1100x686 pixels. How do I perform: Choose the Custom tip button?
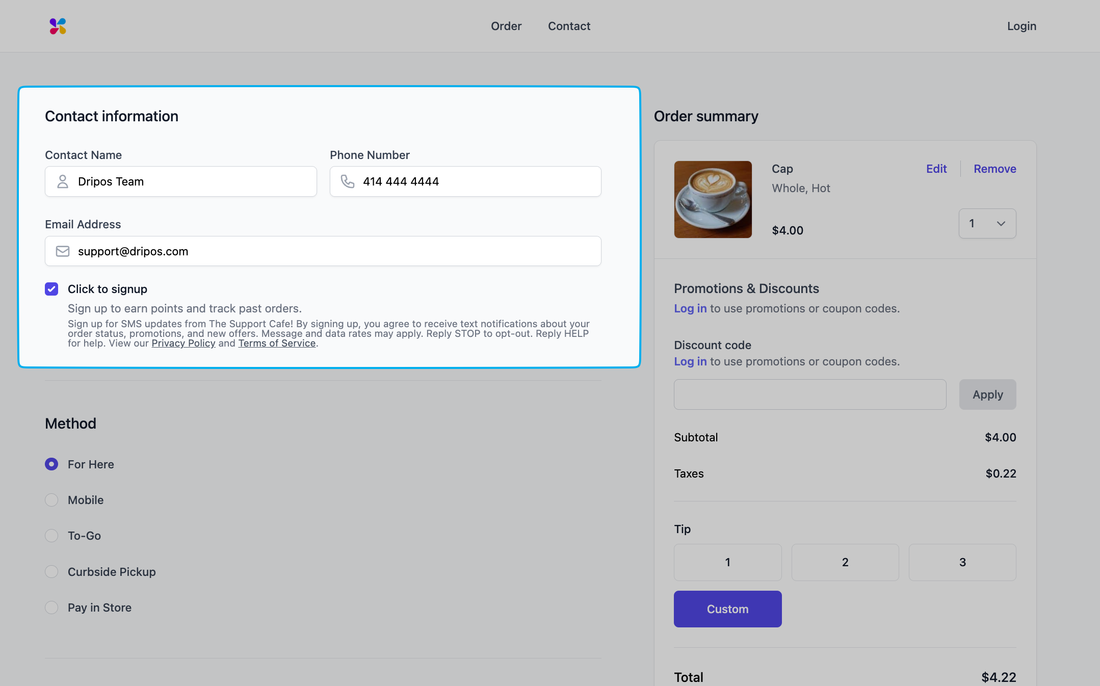(727, 609)
